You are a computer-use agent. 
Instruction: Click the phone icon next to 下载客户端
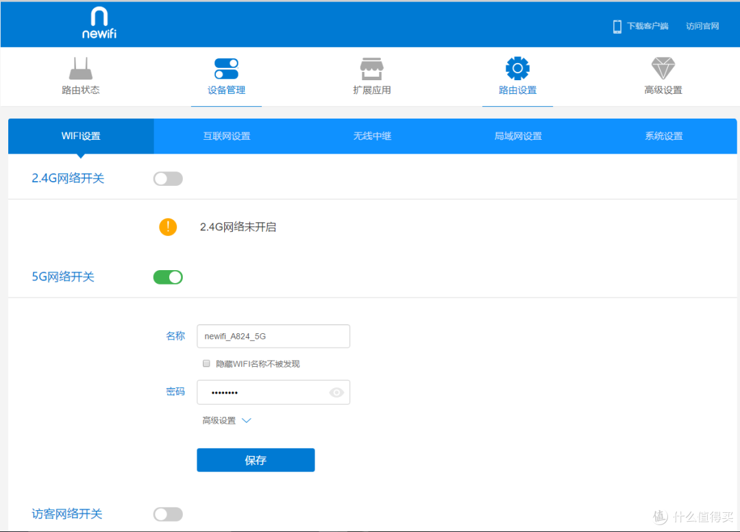pos(615,25)
